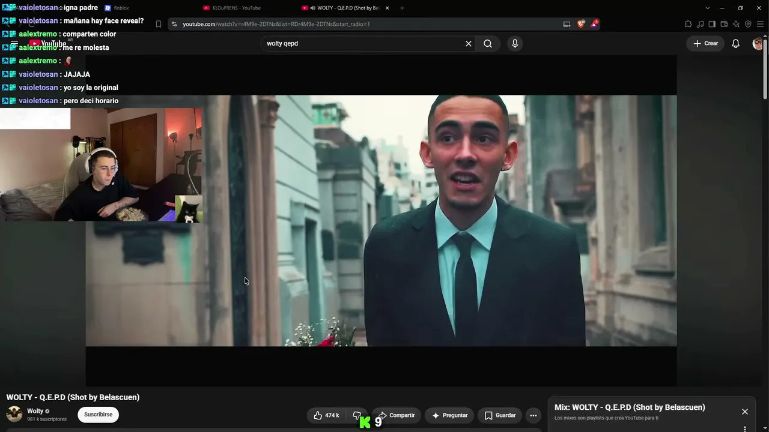Open the account avatar menu
Viewport: 769px width, 432px height.
[758, 43]
